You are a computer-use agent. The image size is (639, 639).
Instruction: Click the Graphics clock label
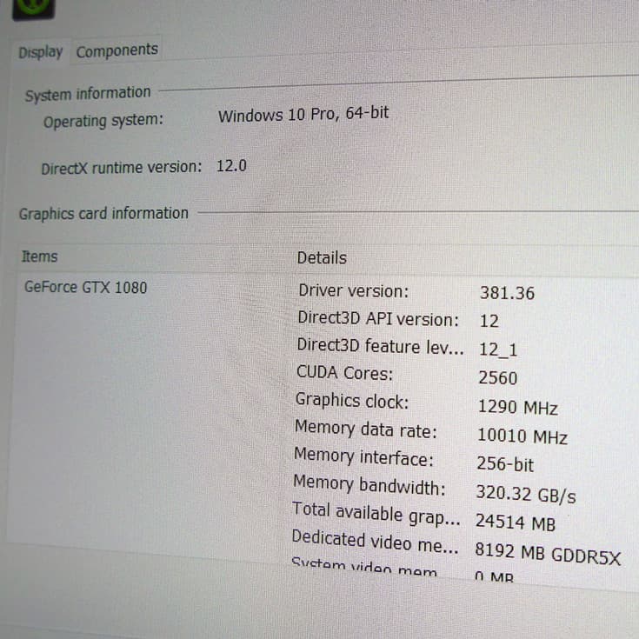coord(352,401)
